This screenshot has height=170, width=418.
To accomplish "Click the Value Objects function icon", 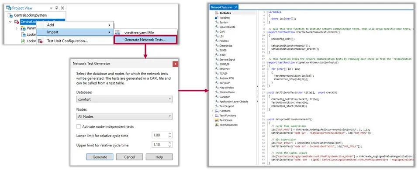I will 217,27.
